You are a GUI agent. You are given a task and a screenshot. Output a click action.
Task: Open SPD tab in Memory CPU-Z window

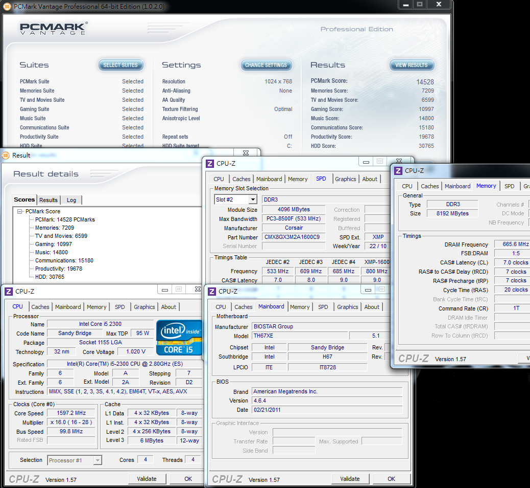(x=510, y=186)
